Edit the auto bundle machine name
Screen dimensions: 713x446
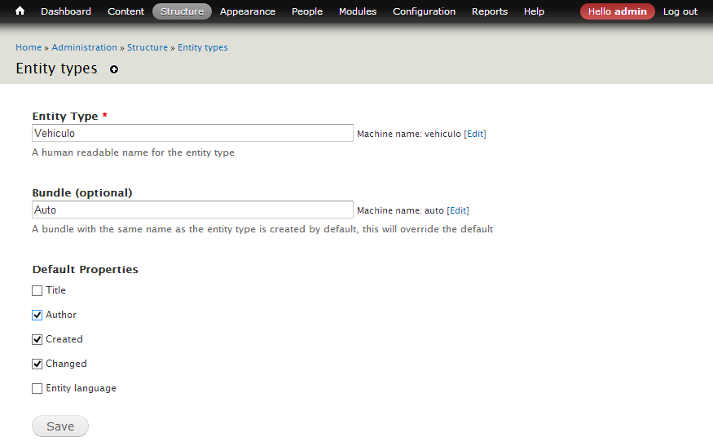458,210
